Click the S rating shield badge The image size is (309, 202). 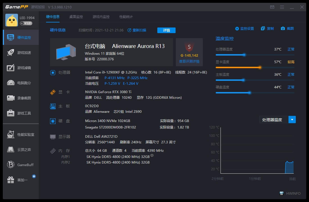click(189, 47)
